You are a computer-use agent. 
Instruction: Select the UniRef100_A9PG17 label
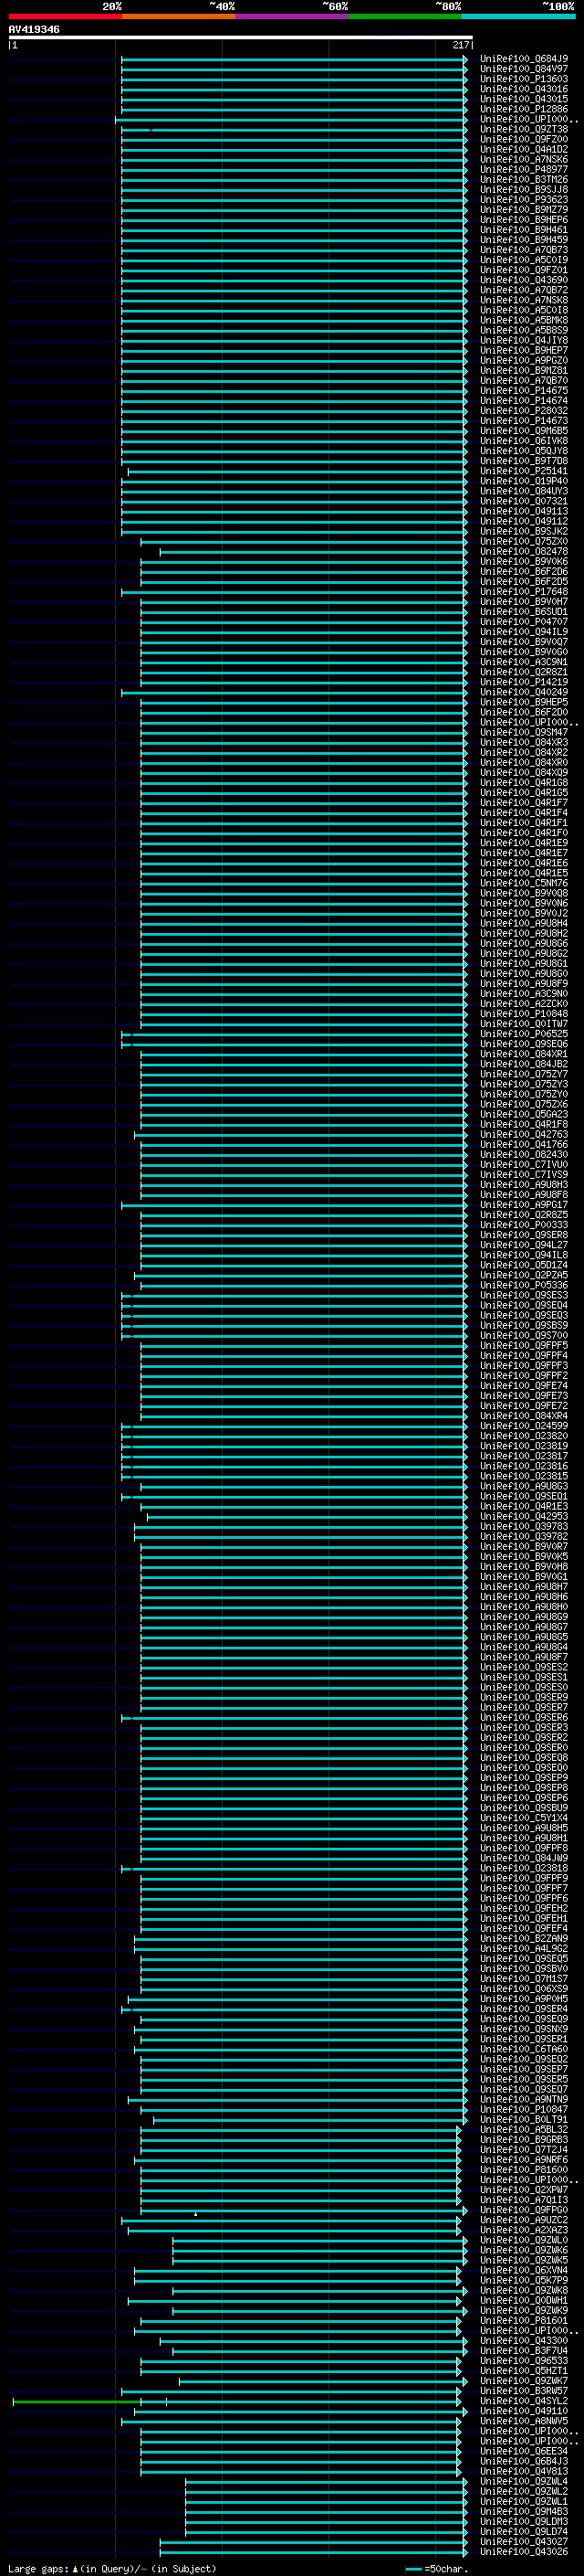pos(524,1204)
